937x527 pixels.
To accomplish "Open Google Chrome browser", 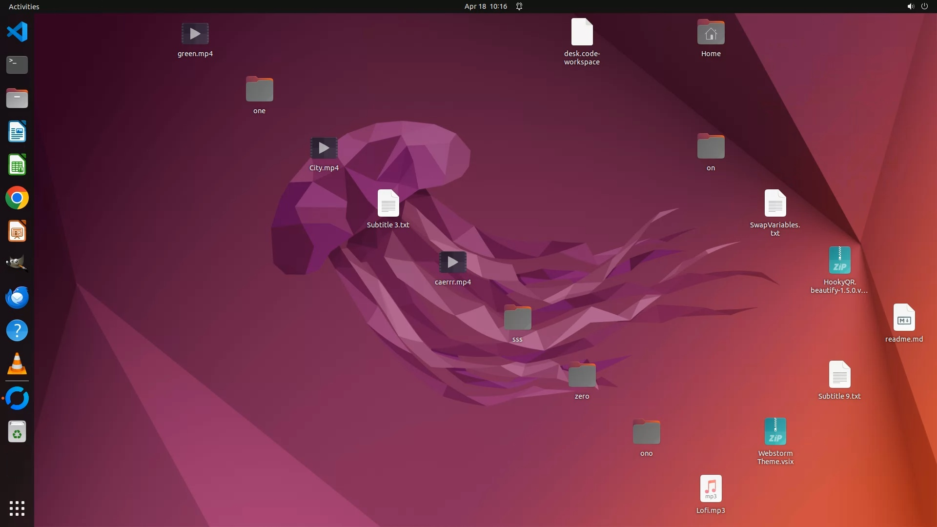I will point(17,198).
